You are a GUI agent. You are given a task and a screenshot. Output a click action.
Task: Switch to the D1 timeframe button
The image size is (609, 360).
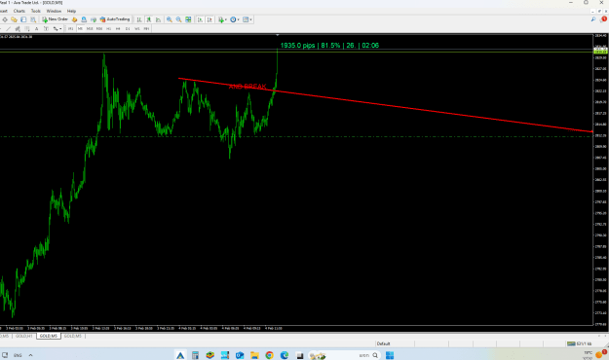(x=128, y=29)
